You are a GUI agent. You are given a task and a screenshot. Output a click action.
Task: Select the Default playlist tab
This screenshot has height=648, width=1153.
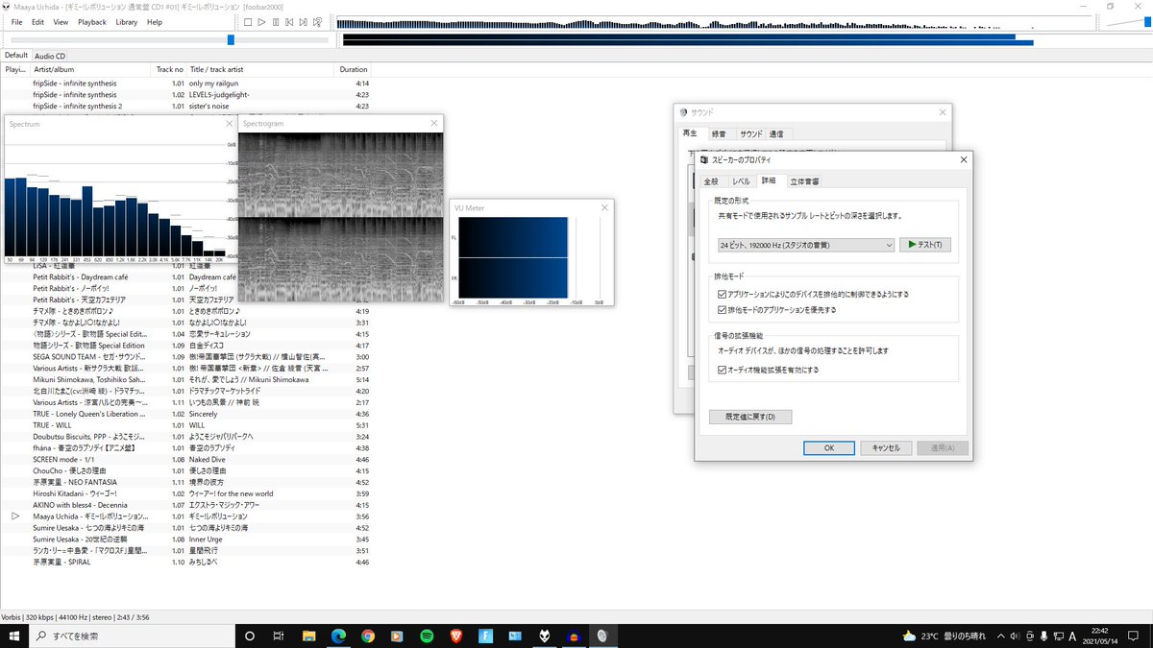point(15,56)
